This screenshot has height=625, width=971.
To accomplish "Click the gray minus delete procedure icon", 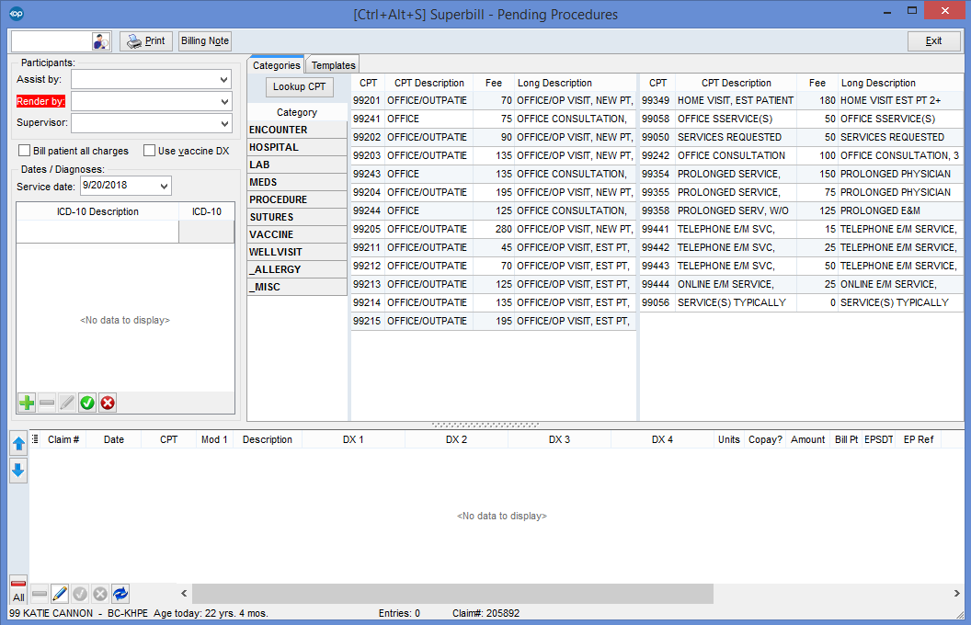I will pyautogui.click(x=40, y=594).
